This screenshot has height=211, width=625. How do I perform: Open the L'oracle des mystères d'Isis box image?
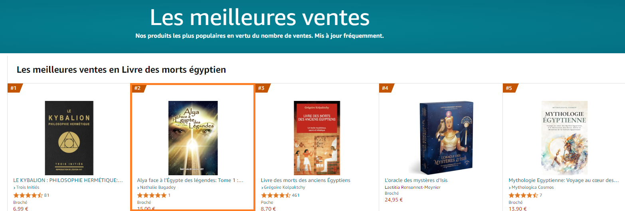(x=441, y=138)
